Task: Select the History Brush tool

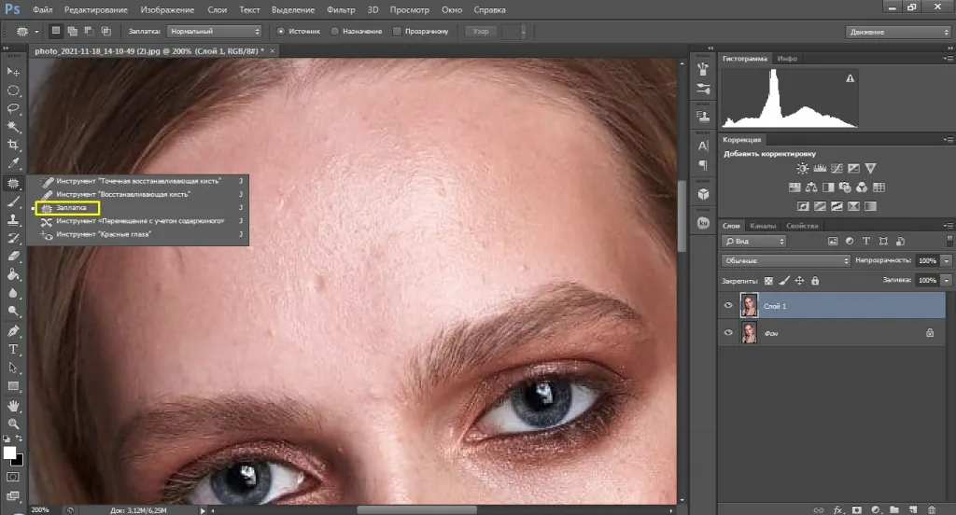Action: tap(13, 238)
